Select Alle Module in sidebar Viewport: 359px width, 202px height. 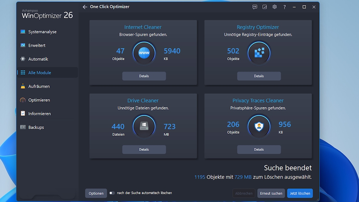39,73
